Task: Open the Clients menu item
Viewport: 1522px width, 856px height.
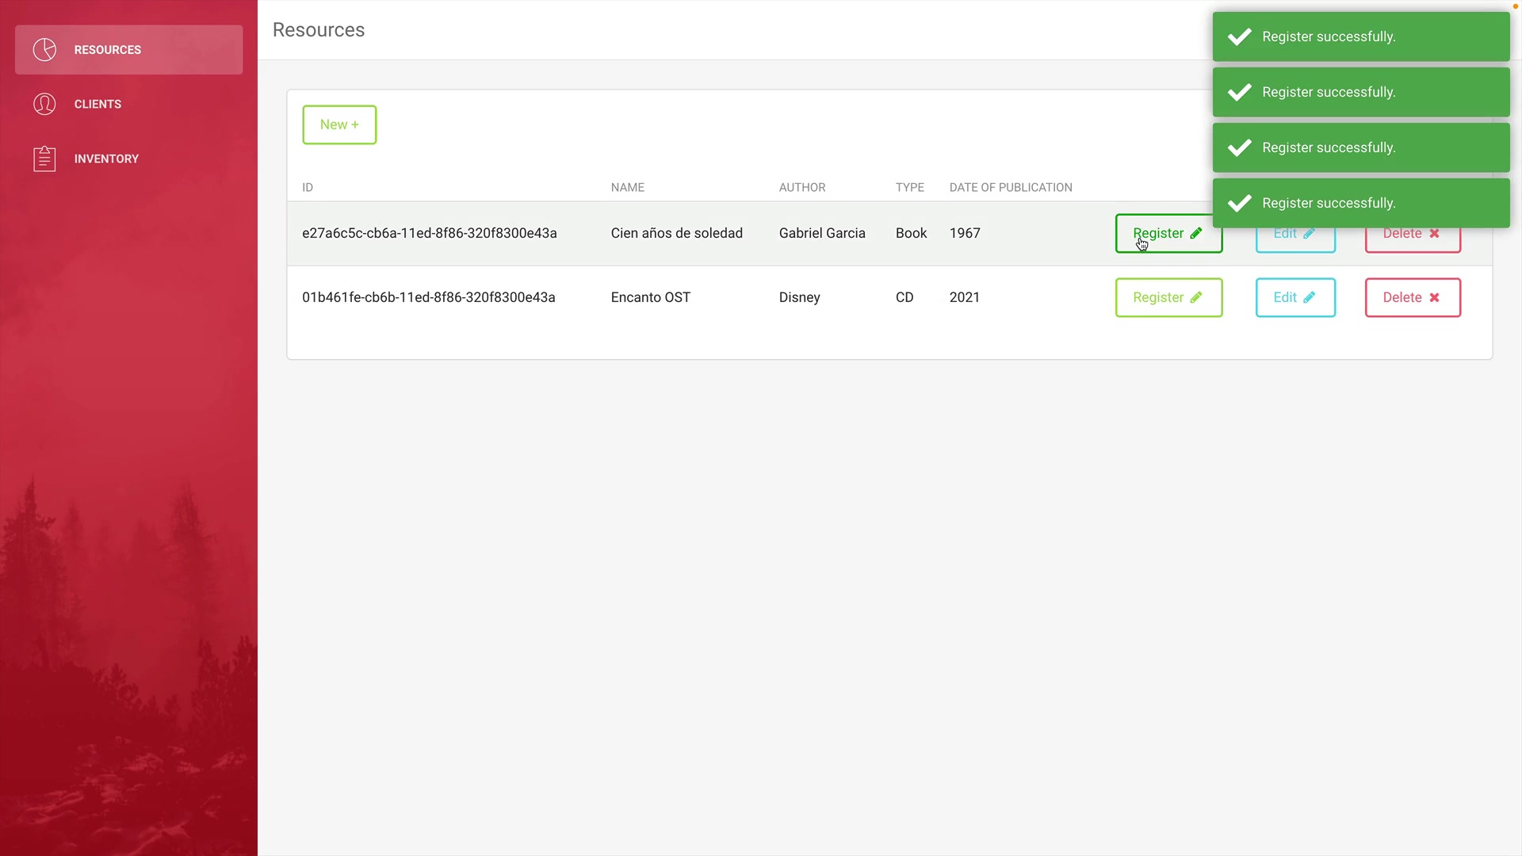Action: pyautogui.click(x=98, y=104)
